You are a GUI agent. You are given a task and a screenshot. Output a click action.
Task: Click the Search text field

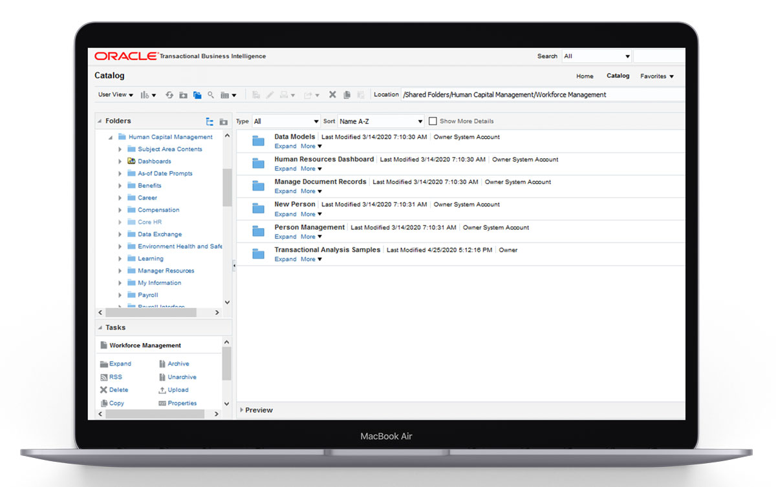click(x=659, y=56)
